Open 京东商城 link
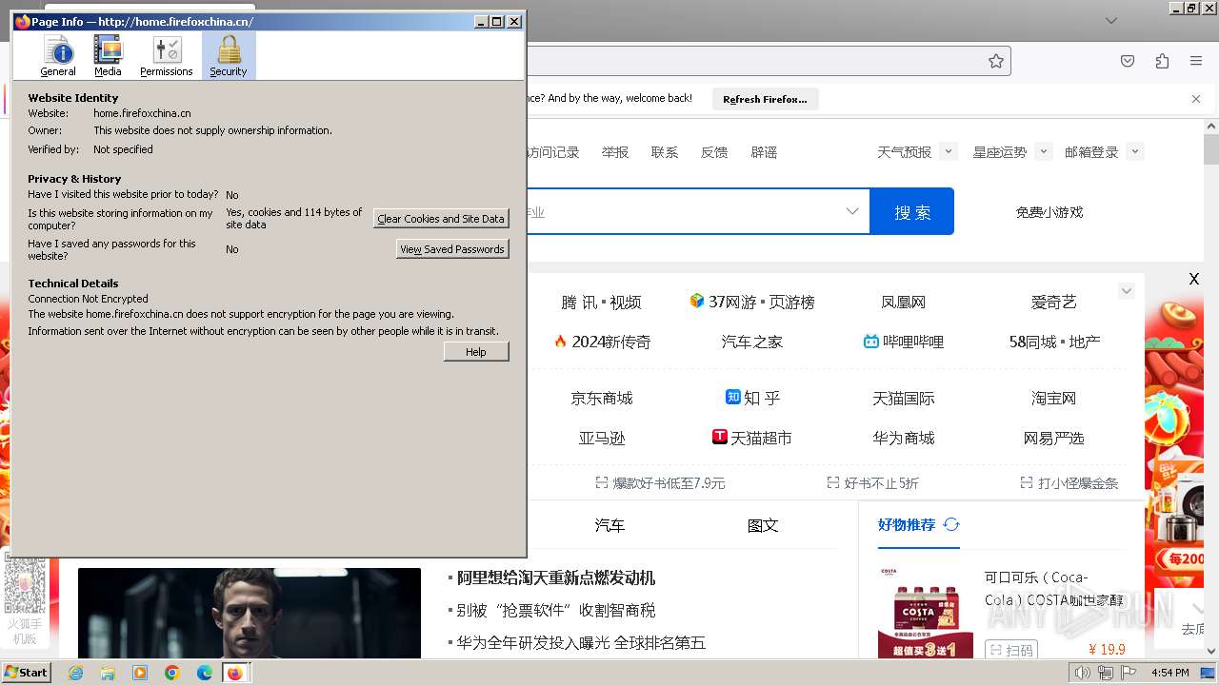This screenshot has height=685, width=1219. pos(602,399)
